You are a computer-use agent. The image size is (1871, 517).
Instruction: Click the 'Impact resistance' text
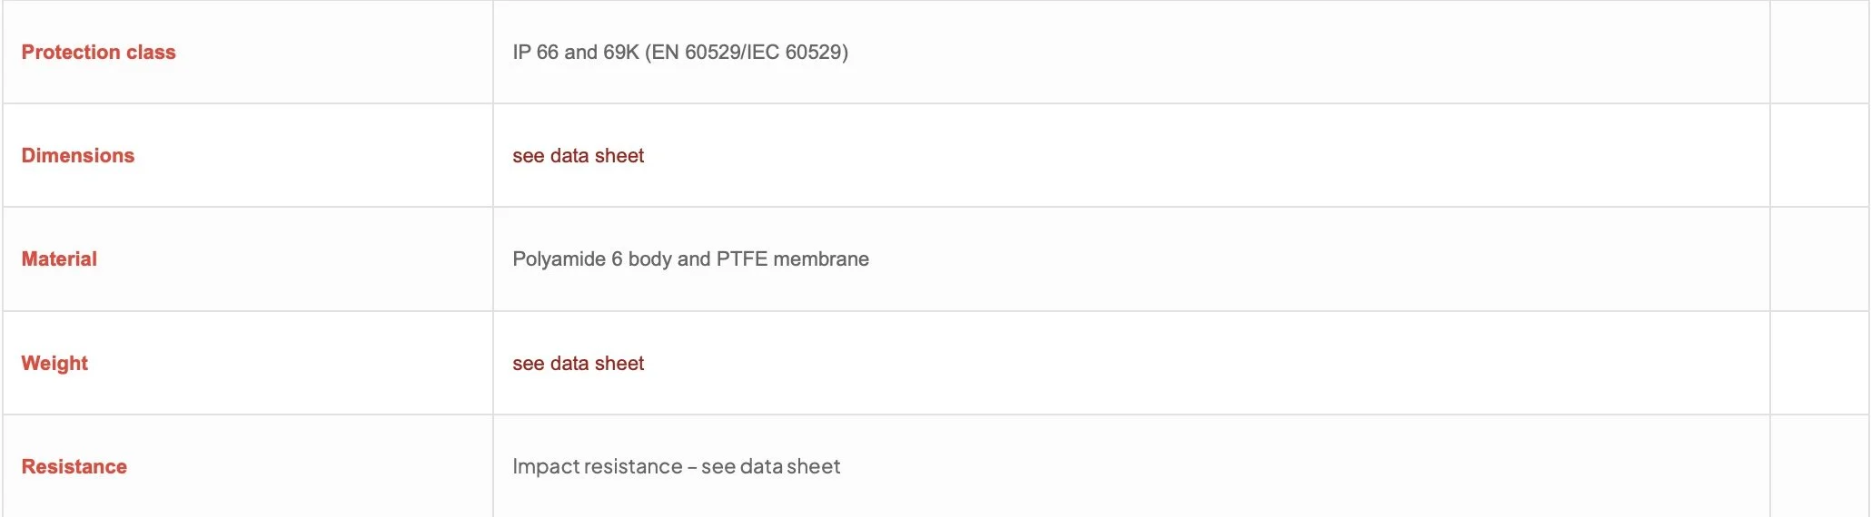tap(597, 467)
